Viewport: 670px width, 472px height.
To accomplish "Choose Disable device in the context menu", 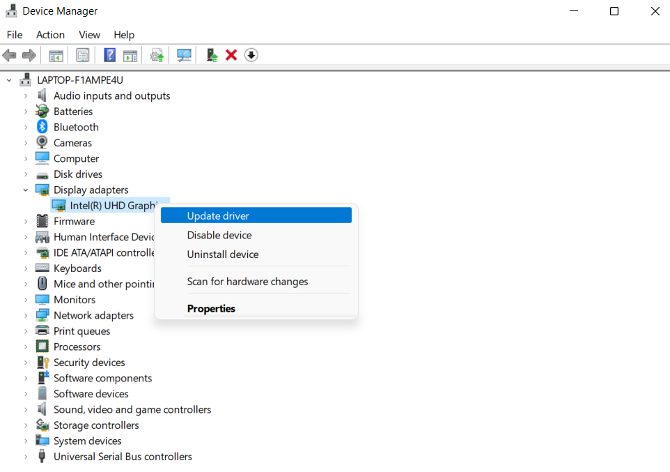I will point(256,235).
